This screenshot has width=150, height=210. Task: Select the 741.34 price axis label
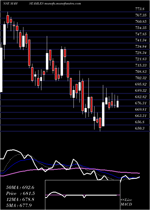pos(141,40)
